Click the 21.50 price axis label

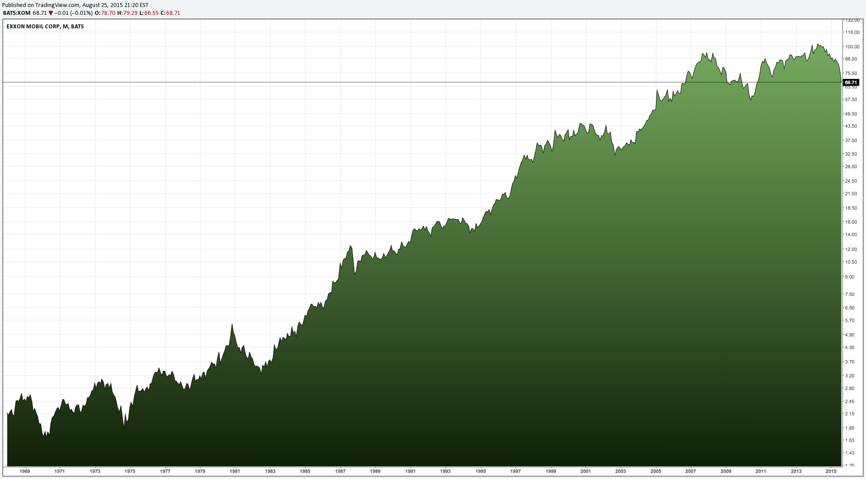(x=851, y=194)
